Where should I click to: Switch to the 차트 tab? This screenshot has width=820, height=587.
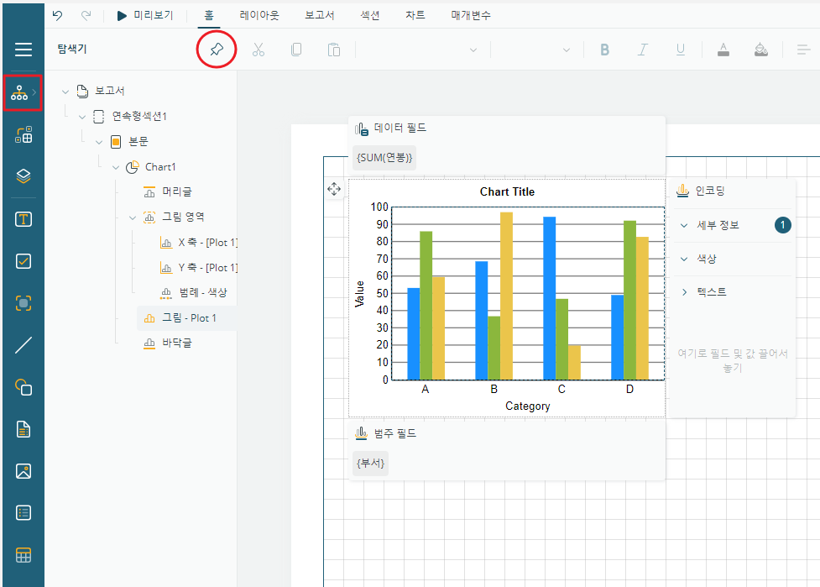tap(415, 15)
